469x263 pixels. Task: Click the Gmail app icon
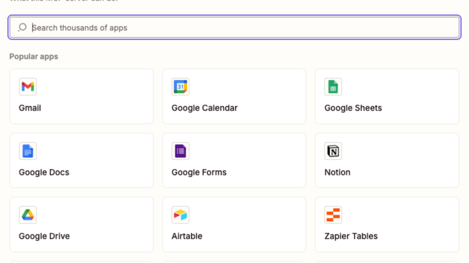[x=28, y=86]
